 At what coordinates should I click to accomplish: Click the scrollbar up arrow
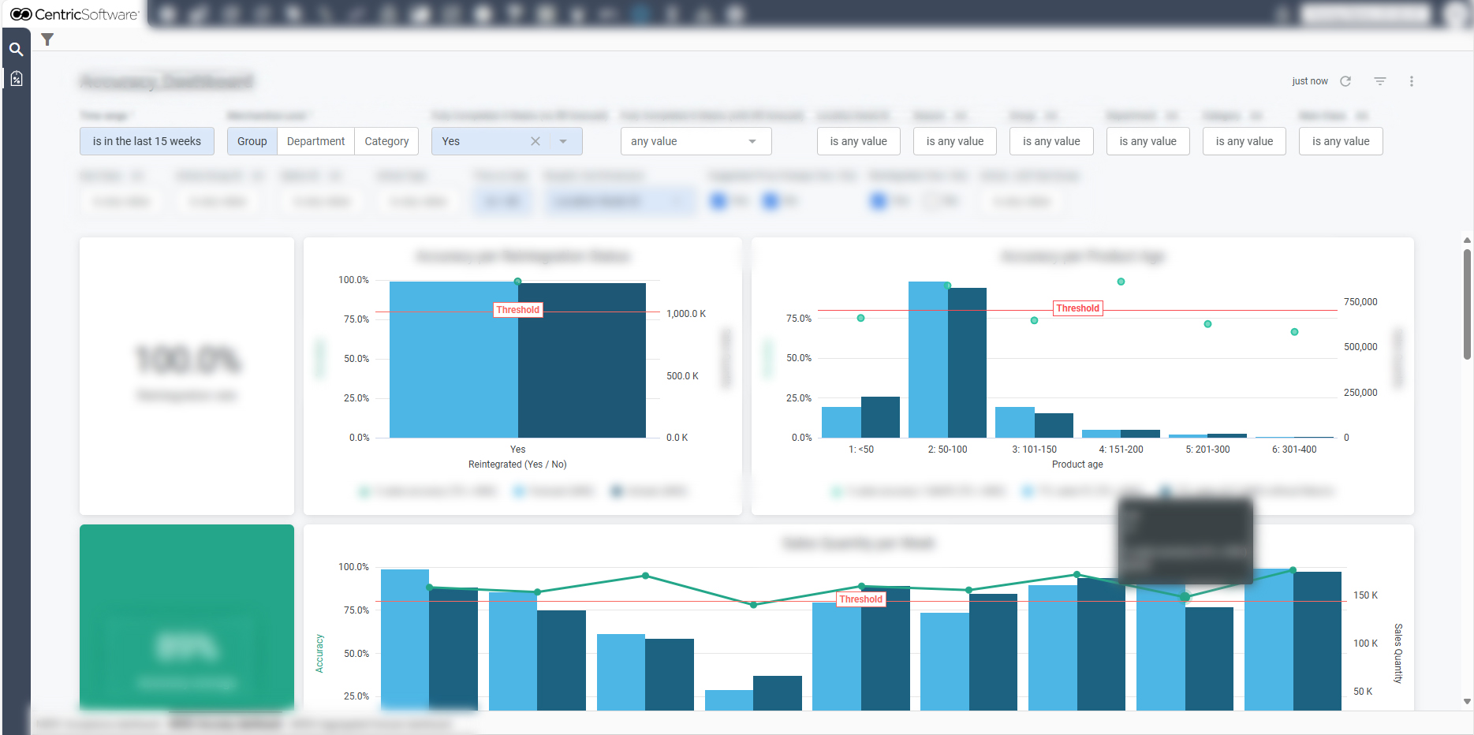click(x=1467, y=241)
